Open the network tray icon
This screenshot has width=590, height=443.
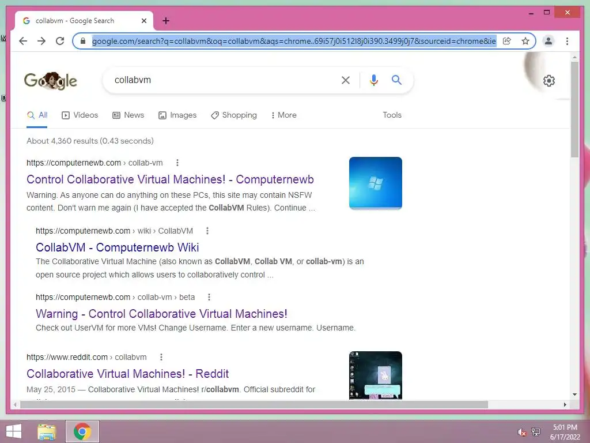point(536,432)
